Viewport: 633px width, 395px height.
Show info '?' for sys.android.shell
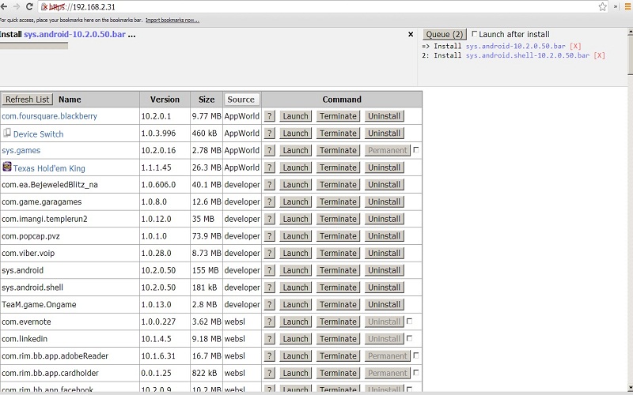269,288
